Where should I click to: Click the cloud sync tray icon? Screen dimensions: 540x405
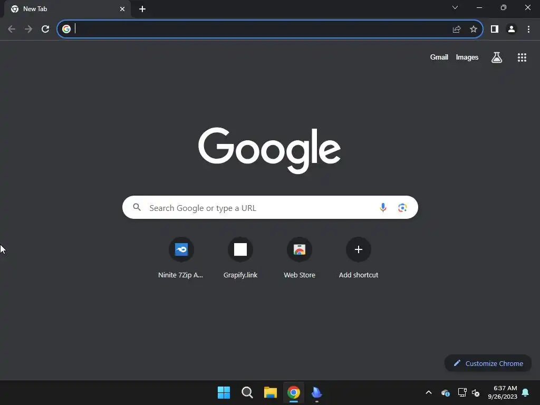445,392
